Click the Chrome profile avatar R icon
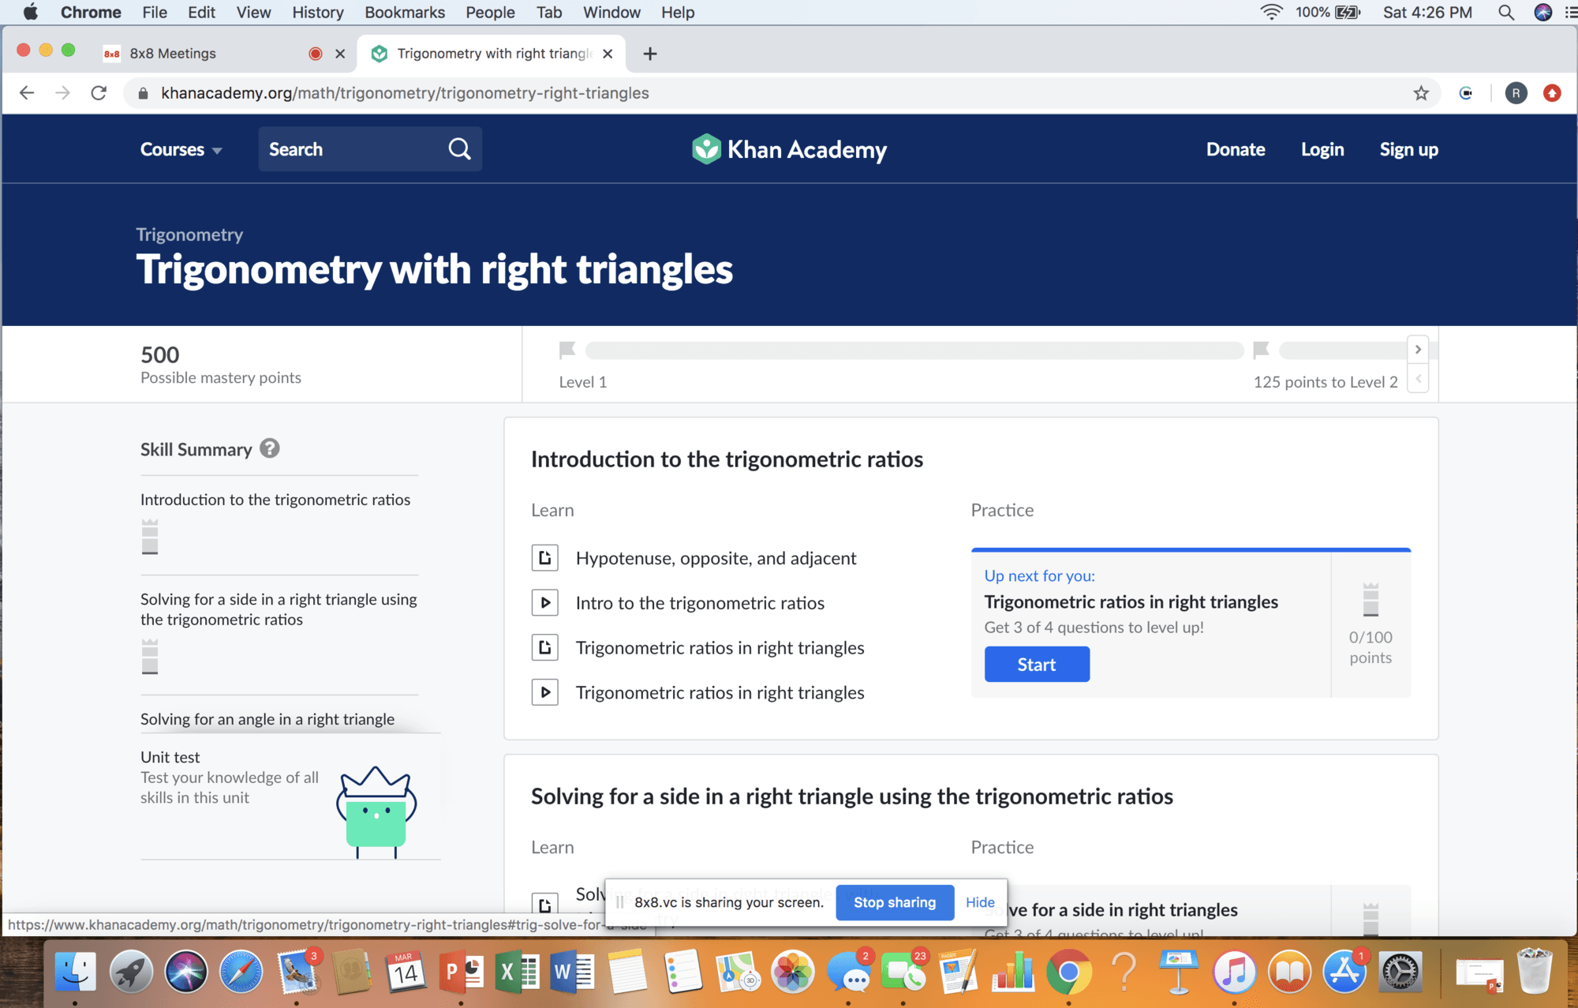1578x1008 pixels. 1516,93
